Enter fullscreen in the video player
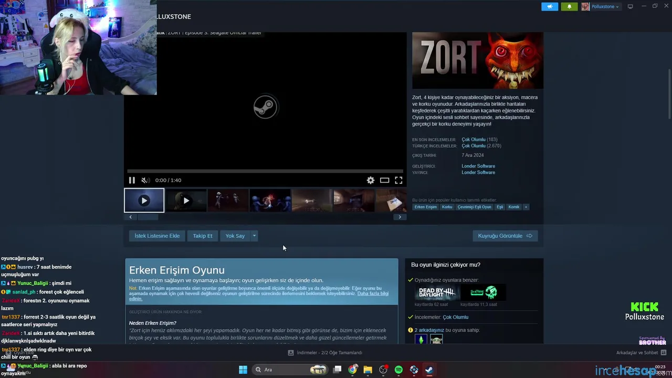This screenshot has height=378, width=672. pos(398,180)
